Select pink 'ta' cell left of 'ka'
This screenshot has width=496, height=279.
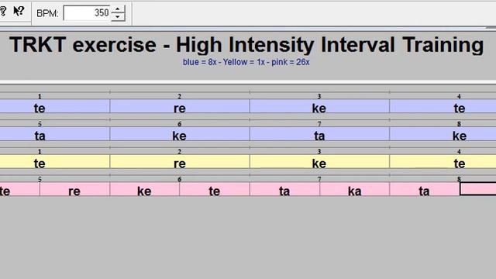coord(284,189)
